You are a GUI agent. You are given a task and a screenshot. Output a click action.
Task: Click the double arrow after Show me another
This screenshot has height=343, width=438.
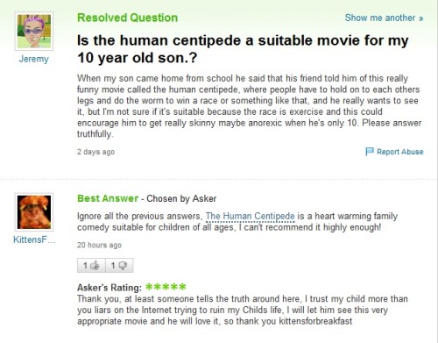pos(420,18)
